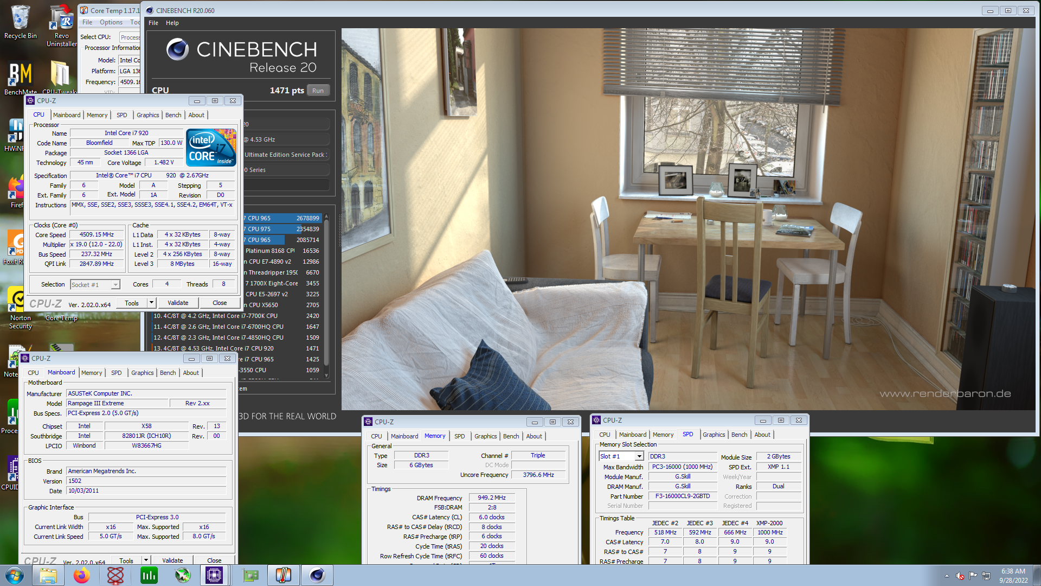This screenshot has height=586, width=1041.
Task: Click the Intel Core i7 logo in CPU-Z
Action: coord(211,147)
